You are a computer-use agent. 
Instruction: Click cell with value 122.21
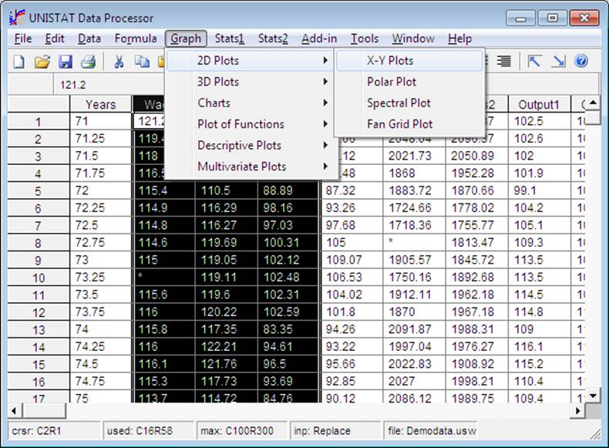pos(226,346)
